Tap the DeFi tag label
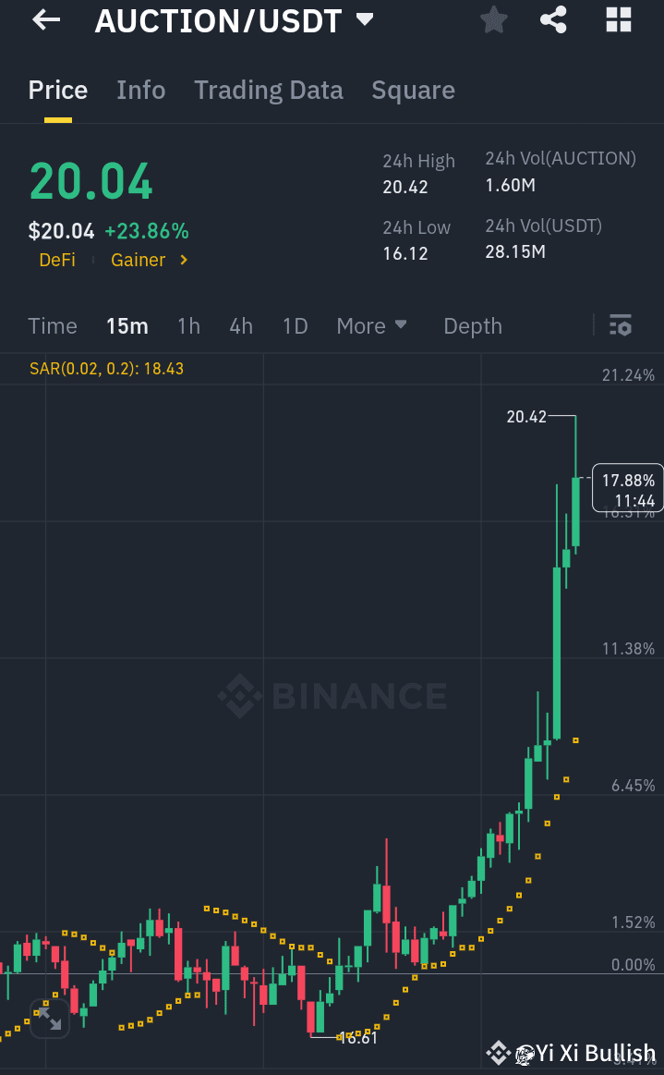 coord(57,260)
